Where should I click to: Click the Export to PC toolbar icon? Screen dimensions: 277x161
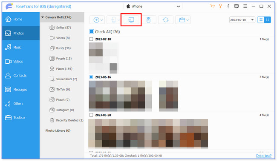[x=131, y=20]
